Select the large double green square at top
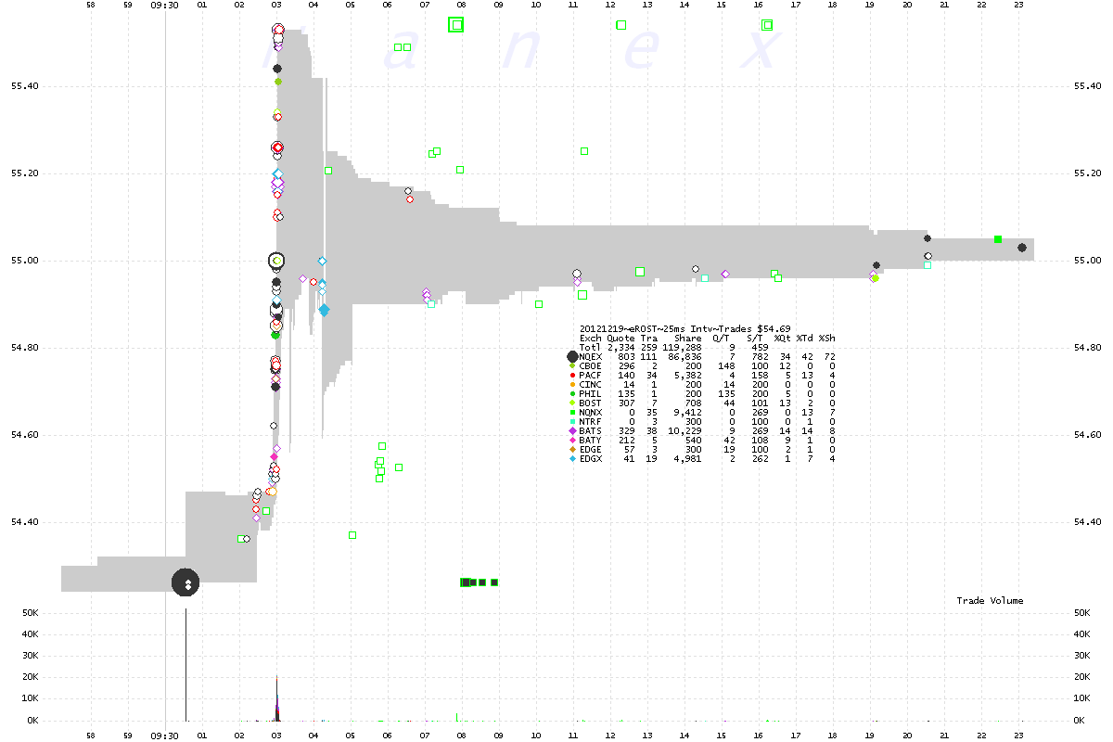1113x742 pixels. pos(455,25)
